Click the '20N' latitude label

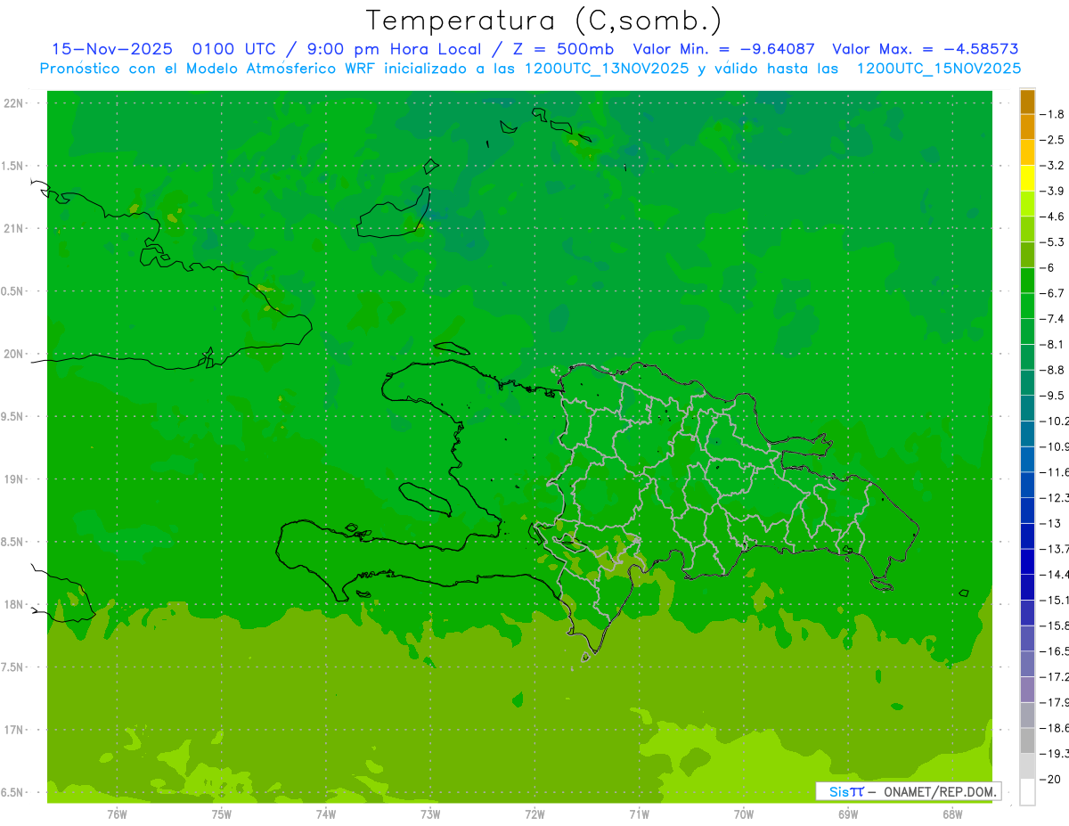[x=13, y=354]
